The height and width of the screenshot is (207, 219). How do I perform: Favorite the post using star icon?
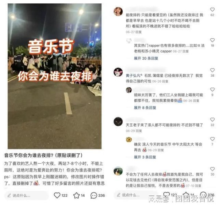76,195
